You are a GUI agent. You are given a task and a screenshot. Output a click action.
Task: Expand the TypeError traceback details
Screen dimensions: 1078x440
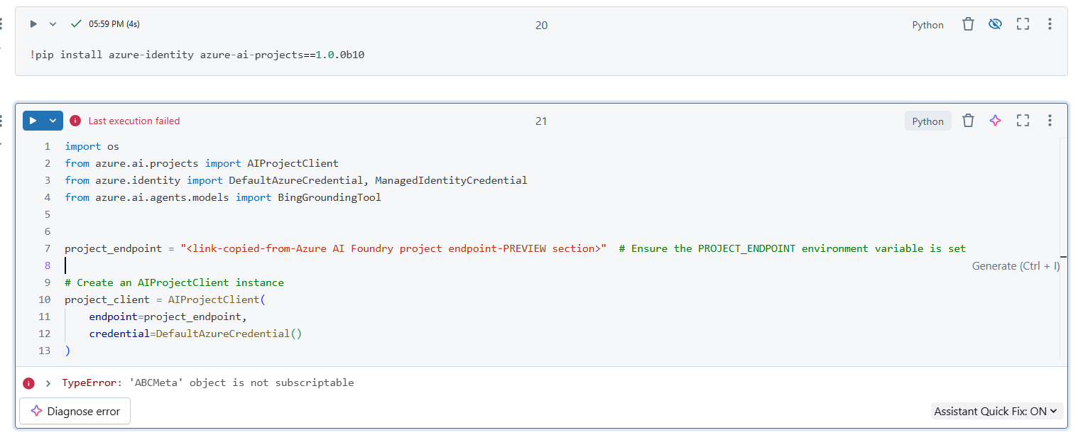pos(48,383)
